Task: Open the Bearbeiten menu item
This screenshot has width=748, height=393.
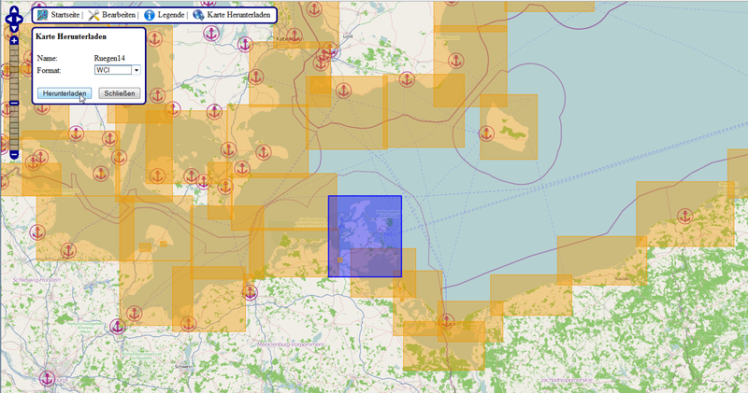Action: [118, 16]
